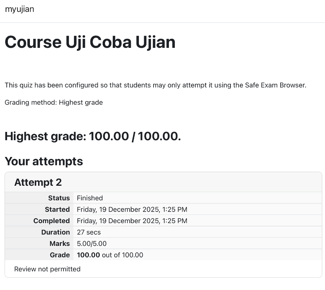The width and height of the screenshot is (325, 290).
Task: Open the myujian site link
Action: coord(19,9)
